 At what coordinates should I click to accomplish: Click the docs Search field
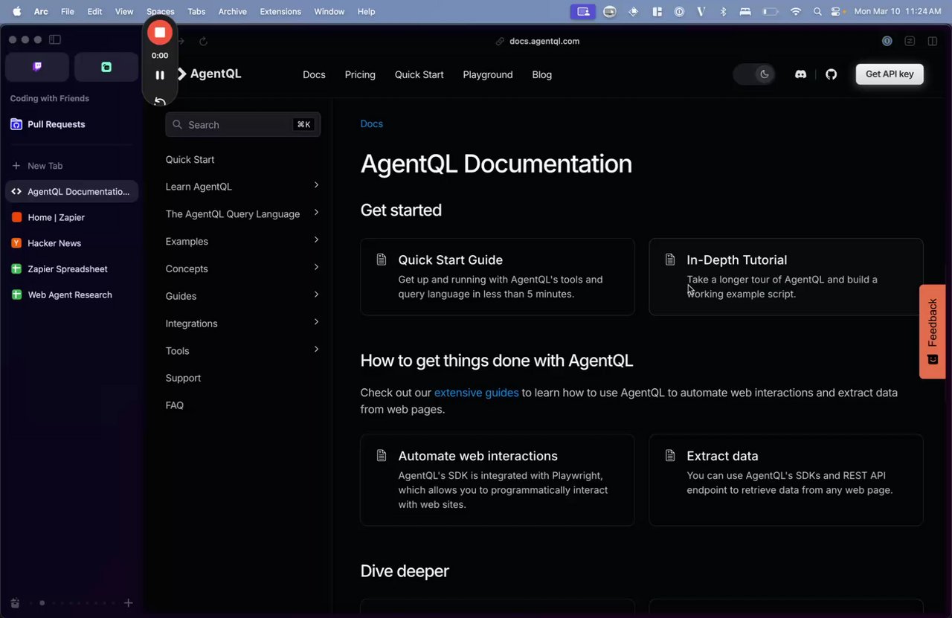(242, 125)
